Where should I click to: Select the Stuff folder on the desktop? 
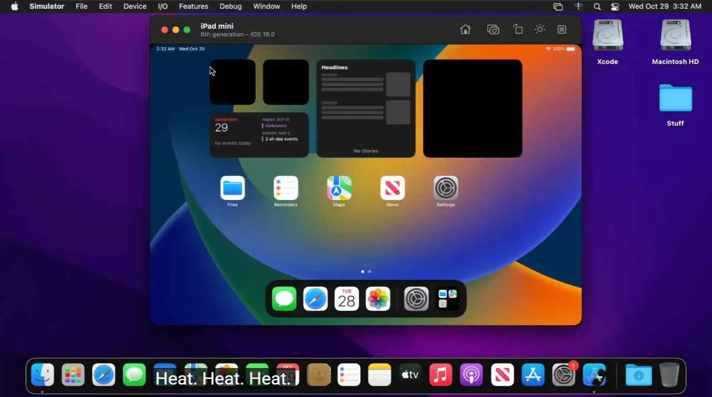(x=675, y=98)
